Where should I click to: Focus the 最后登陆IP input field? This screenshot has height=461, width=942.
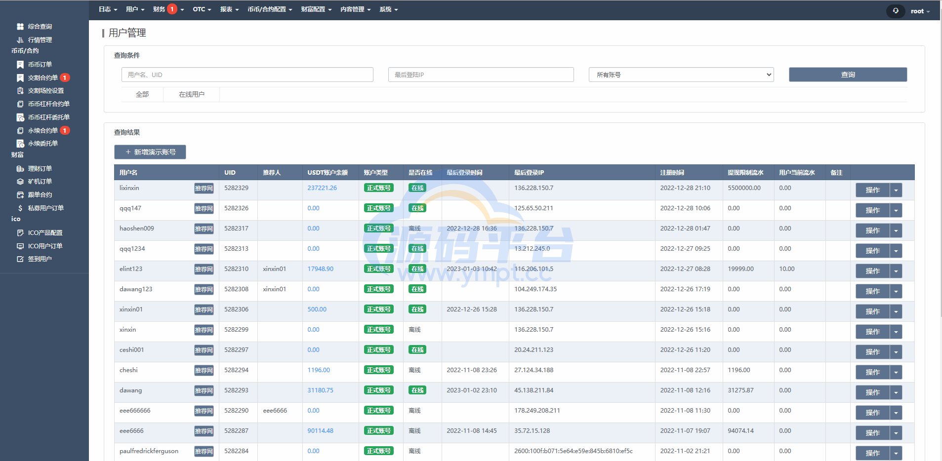pos(481,75)
